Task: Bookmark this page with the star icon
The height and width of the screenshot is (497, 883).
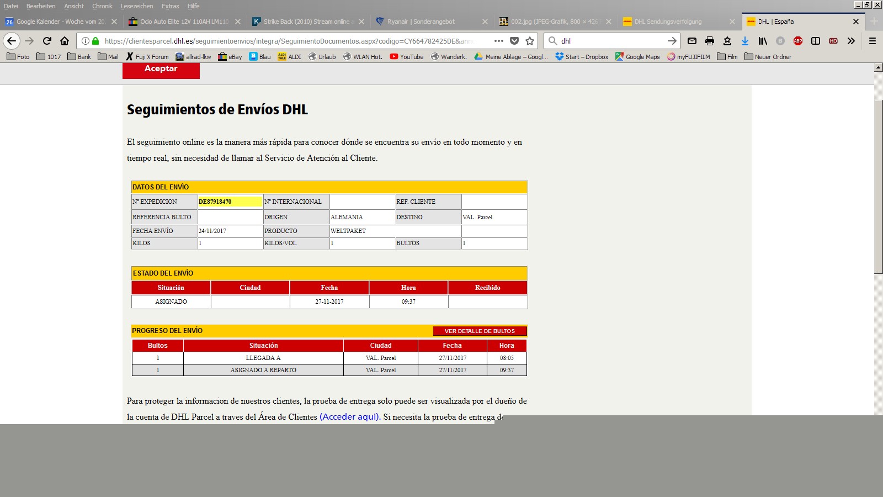Action: point(530,41)
